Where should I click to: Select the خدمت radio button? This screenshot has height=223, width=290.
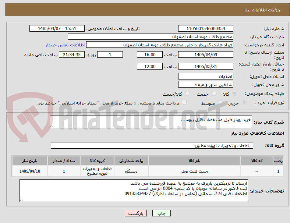[x=214, y=93]
